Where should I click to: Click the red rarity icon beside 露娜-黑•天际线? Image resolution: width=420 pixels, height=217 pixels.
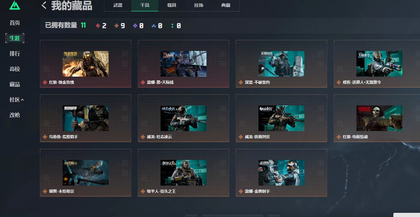coord(143,82)
